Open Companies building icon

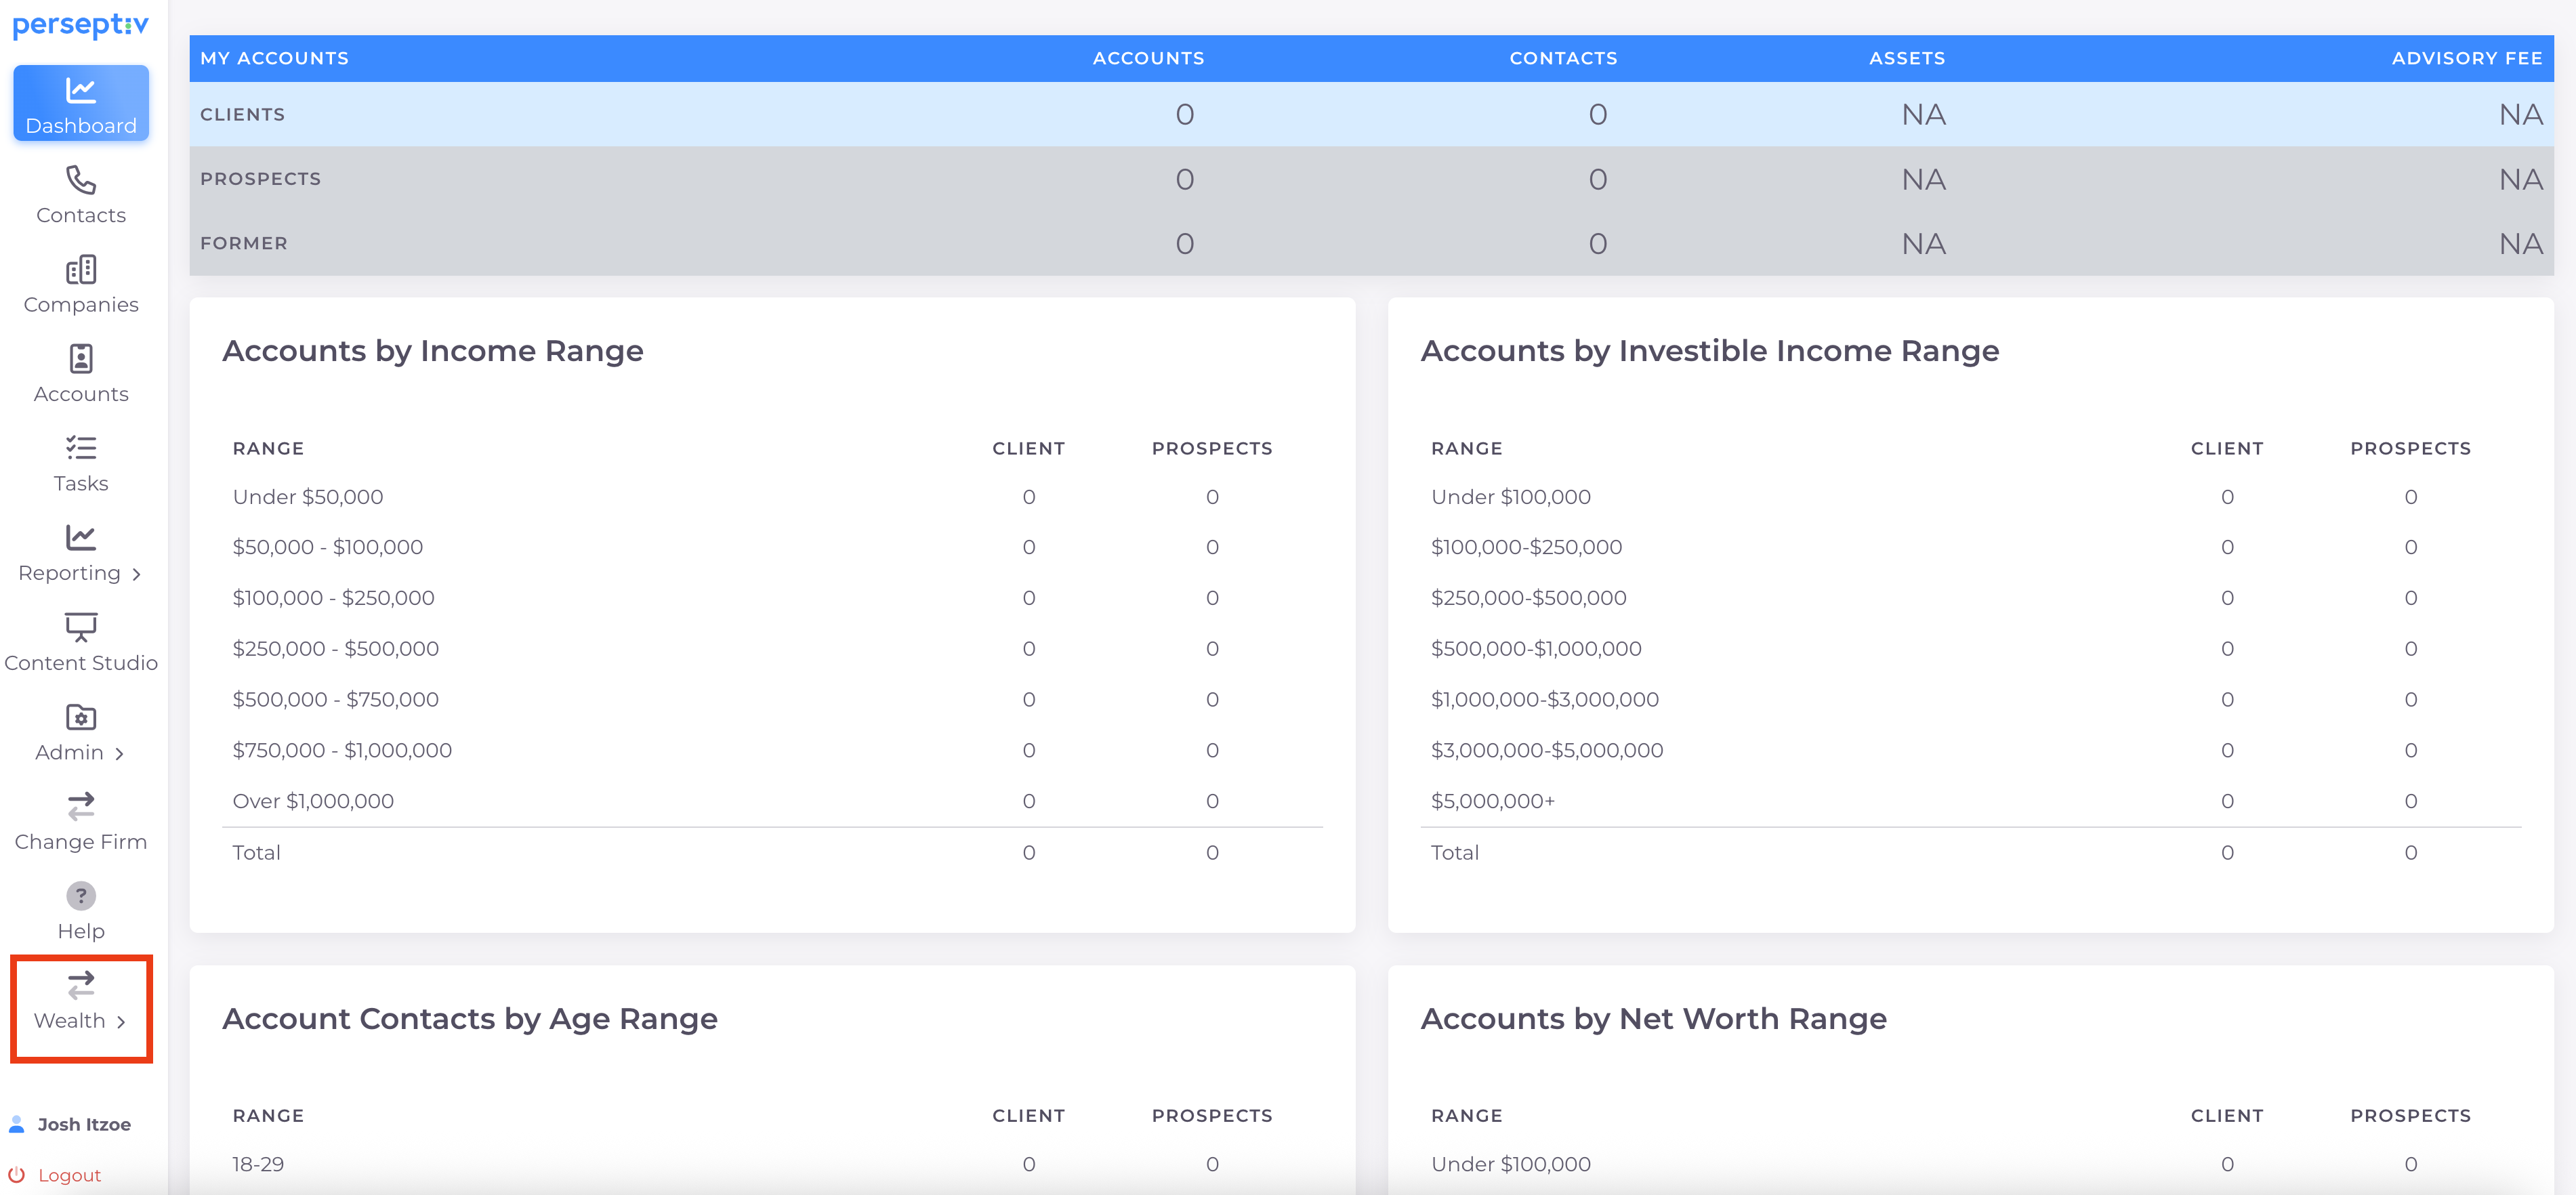(81, 269)
